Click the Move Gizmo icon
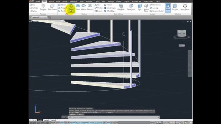This screenshot has width=221, height=124. pos(185,6)
